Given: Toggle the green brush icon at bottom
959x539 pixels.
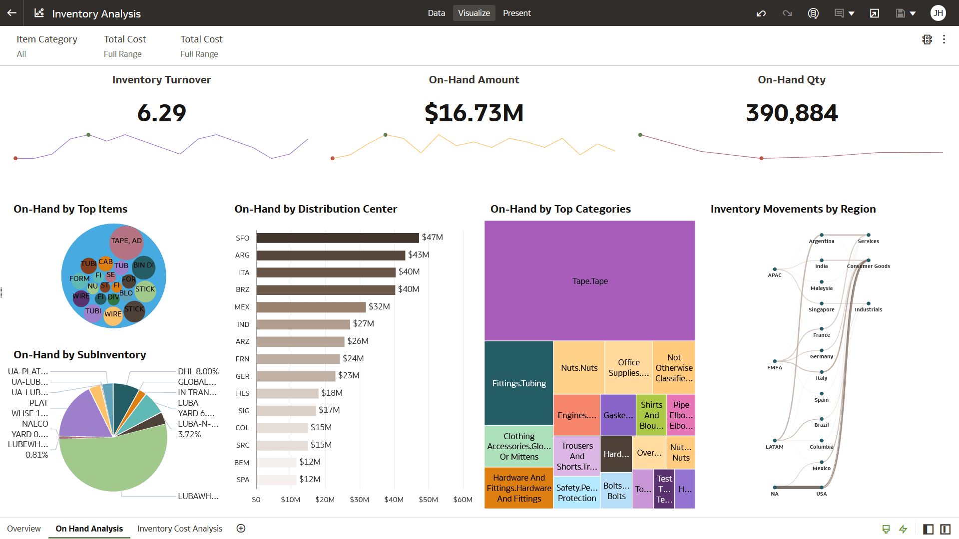Looking at the screenshot, I should [x=886, y=529].
